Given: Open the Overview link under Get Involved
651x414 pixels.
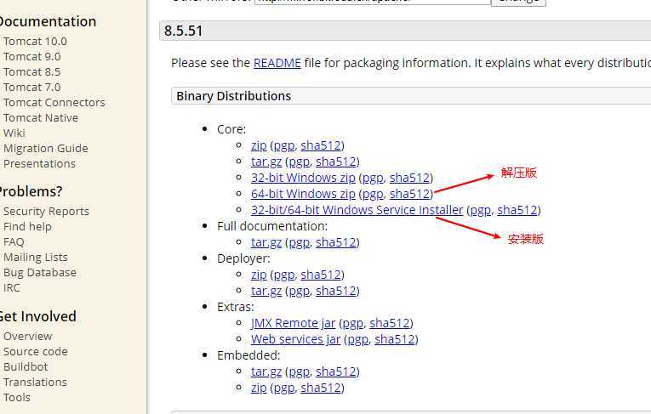Looking at the screenshot, I should (x=28, y=337).
